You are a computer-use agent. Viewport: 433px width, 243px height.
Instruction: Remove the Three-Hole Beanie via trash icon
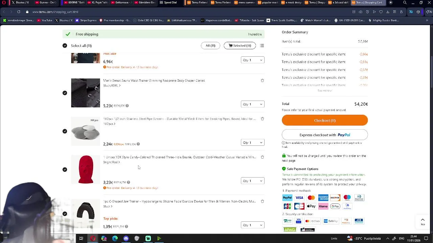(262, 157)
